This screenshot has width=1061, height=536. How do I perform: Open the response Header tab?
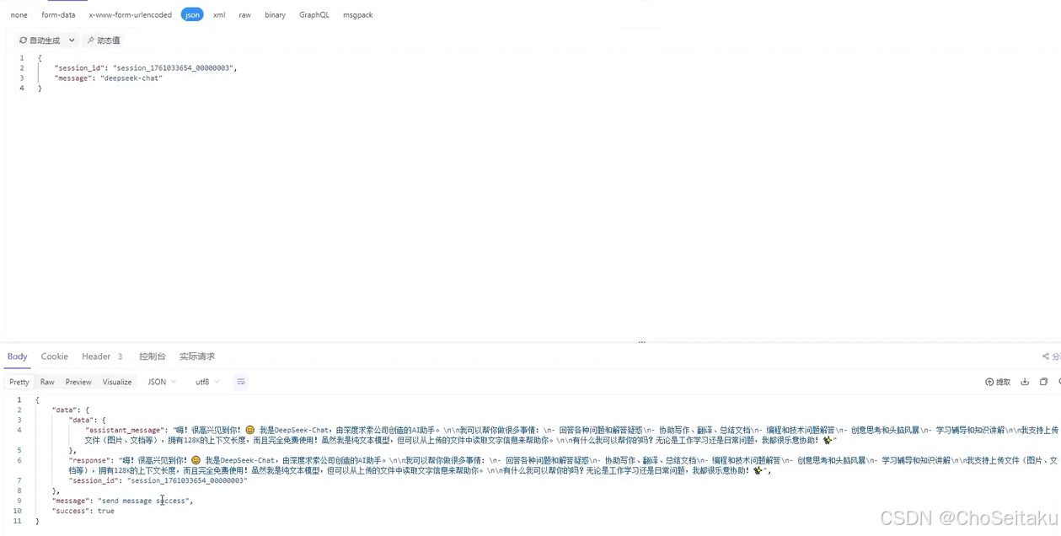click(x=96, y=356)
